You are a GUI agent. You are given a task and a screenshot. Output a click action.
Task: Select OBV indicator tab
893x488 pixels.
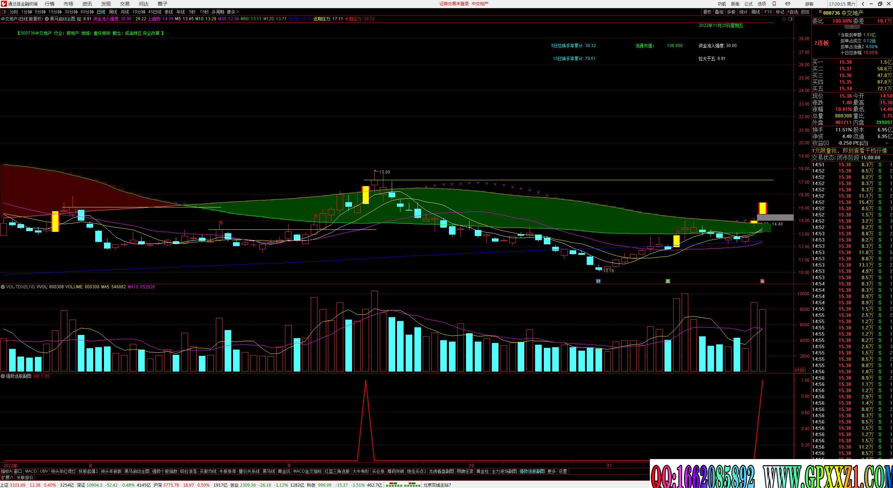[x=44, y=471]
